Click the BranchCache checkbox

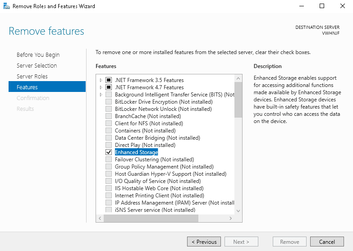click(x=109, y=116)
